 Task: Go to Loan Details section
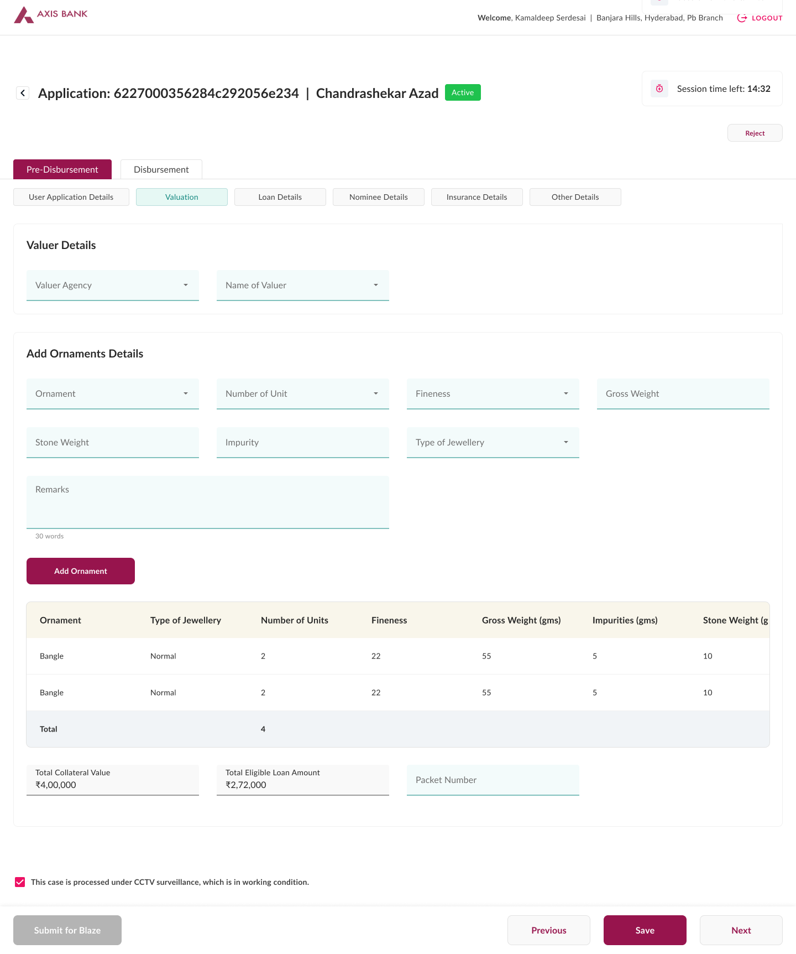tap(280, 197)
